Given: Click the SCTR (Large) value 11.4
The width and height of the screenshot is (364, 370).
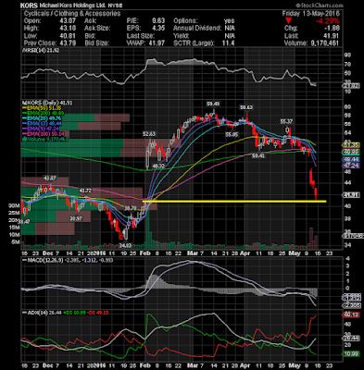Looking at the screenshot, I should 228,43.
